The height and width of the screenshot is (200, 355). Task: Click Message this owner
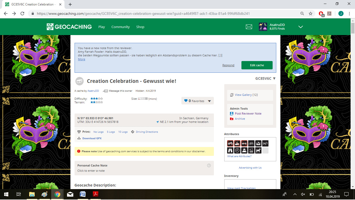coord(121,91)
